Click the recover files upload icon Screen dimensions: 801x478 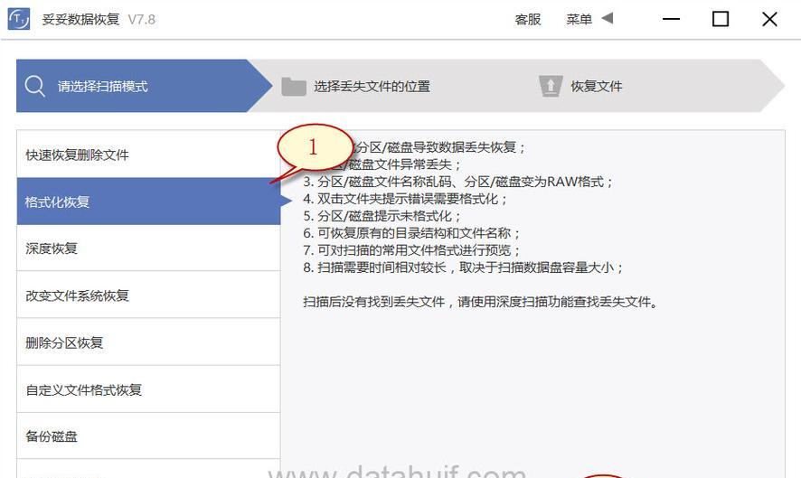tap(551, 86)
